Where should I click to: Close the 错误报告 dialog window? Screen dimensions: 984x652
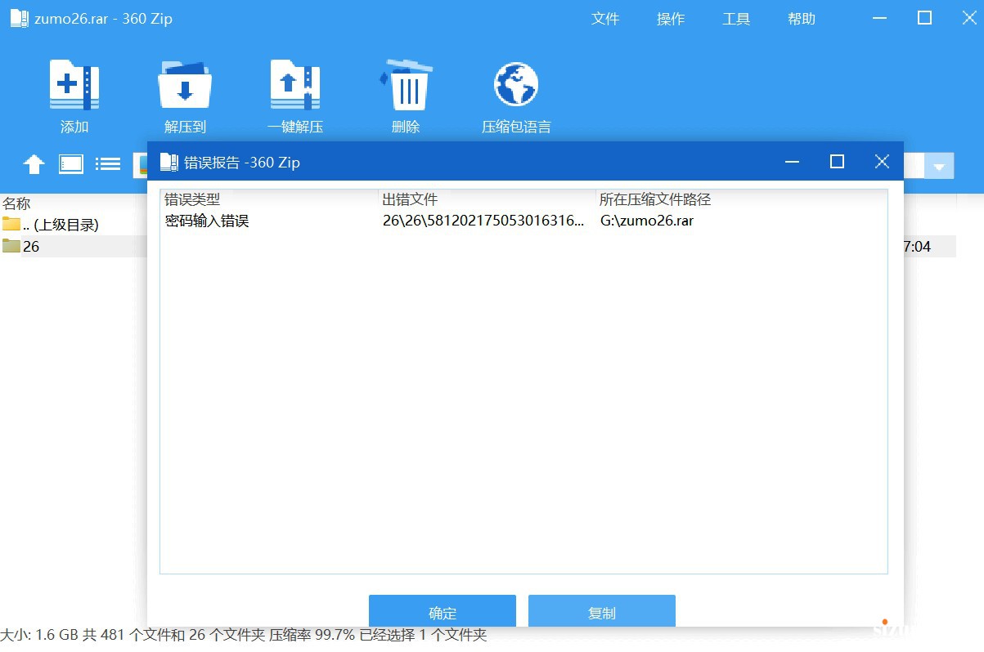[x=882, y=162]
